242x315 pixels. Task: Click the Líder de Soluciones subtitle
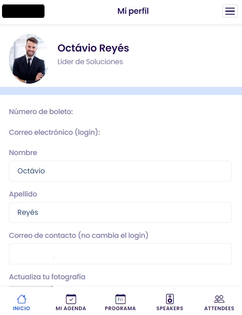[90, 62]
